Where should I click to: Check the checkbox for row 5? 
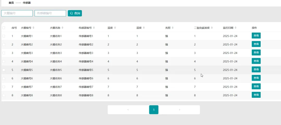click(x=4, y=70)
